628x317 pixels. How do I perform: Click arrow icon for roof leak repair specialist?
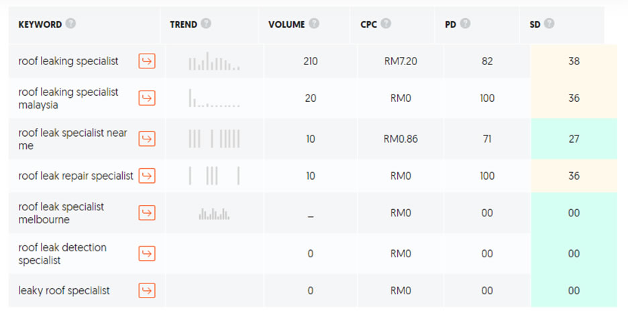coord(147,176)
